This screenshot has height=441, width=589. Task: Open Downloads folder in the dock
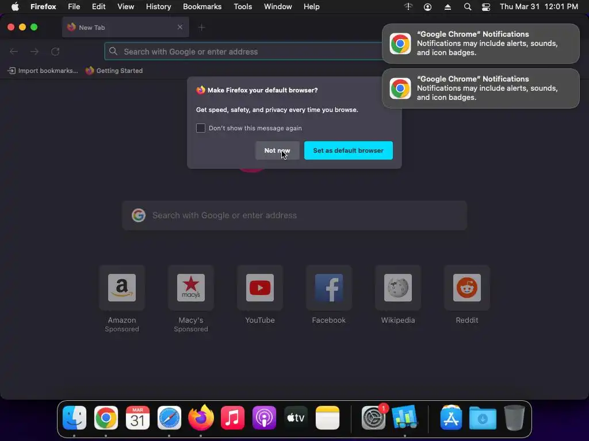pos(483,417)
